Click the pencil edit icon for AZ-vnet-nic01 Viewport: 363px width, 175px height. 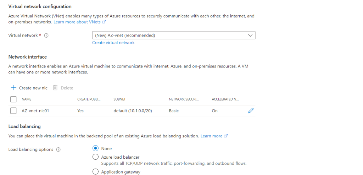[x=251, y=110]
